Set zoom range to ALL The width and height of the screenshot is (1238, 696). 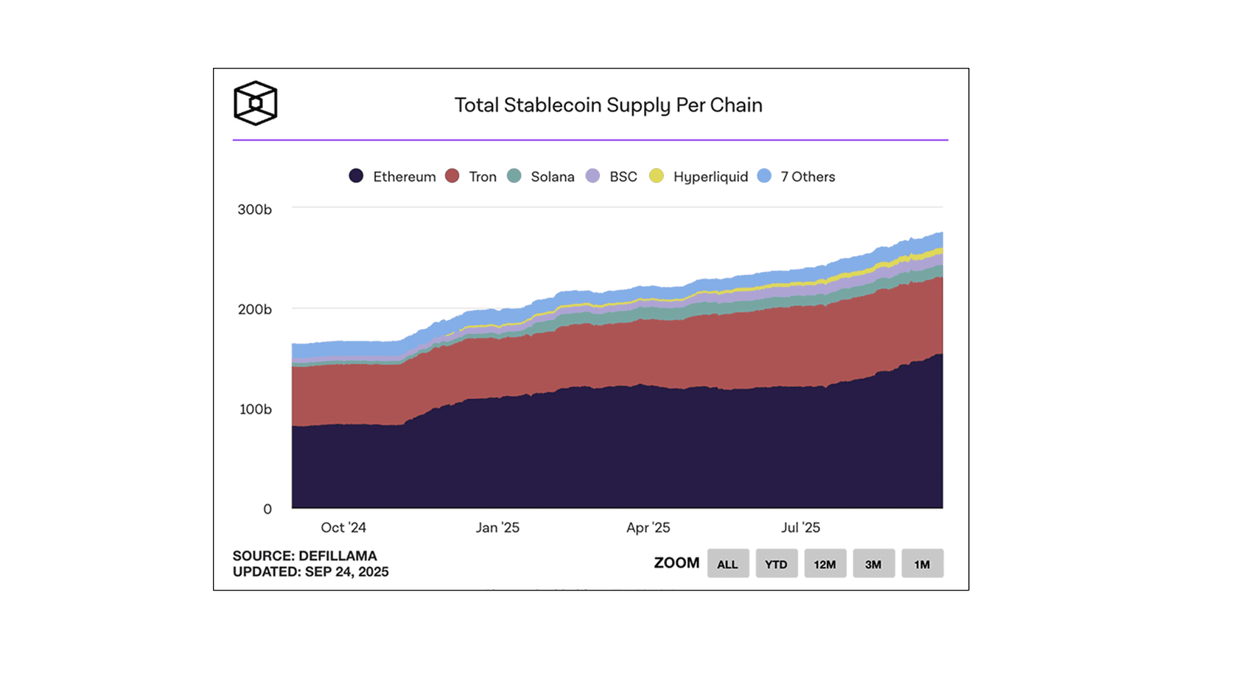(x=727, y=564)
